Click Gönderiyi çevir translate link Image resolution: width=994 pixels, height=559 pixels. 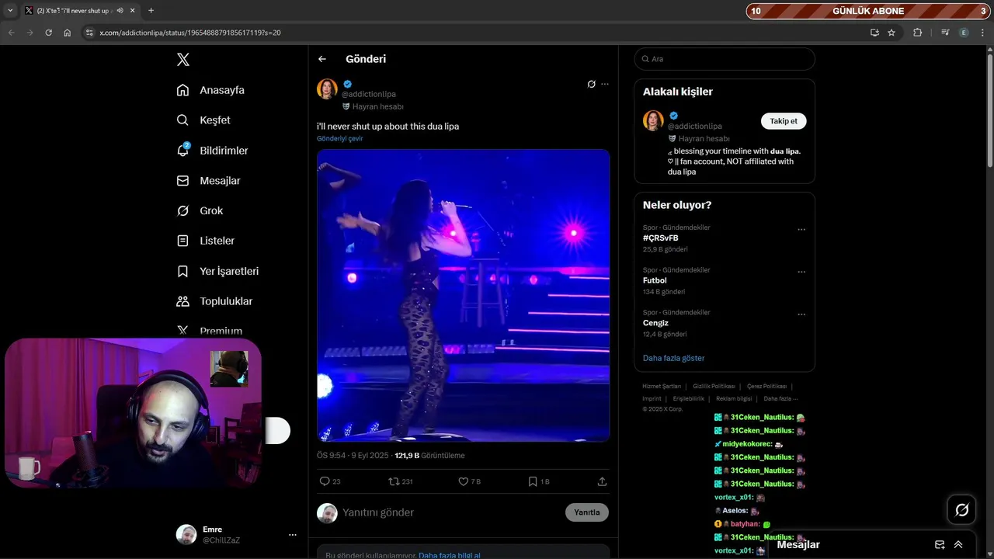339,138
